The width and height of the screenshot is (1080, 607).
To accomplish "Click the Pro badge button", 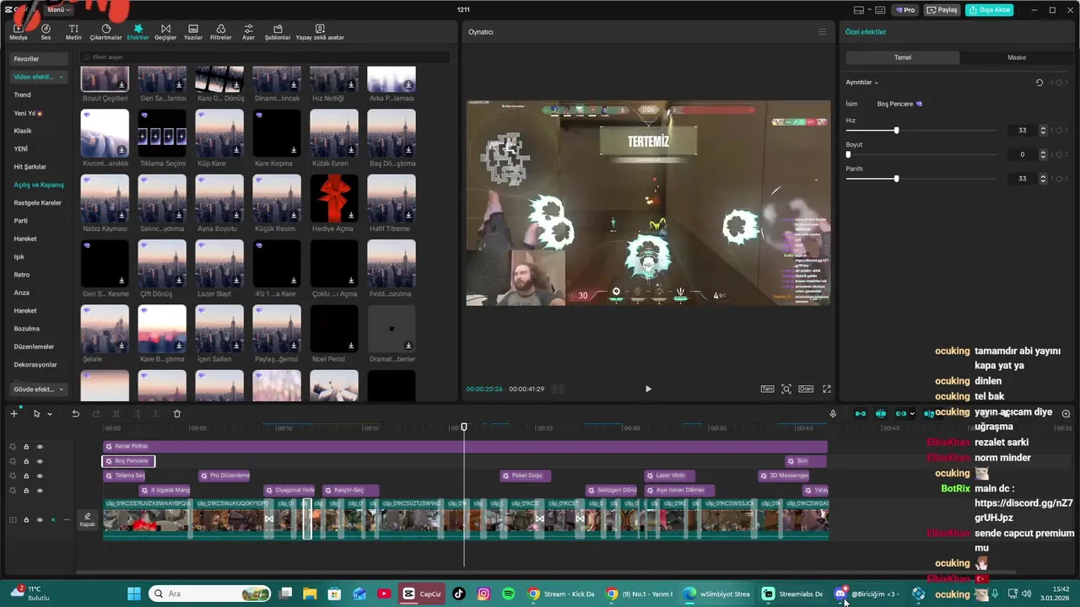I will (x=906, y=10).
